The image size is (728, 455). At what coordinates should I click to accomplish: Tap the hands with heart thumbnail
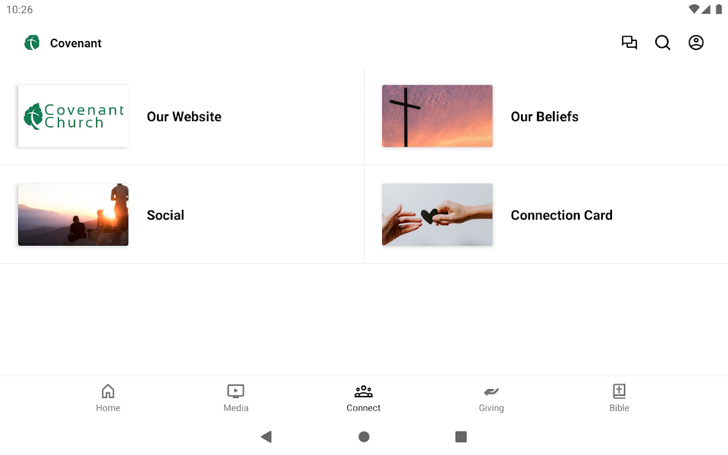[x=437, y=214]
